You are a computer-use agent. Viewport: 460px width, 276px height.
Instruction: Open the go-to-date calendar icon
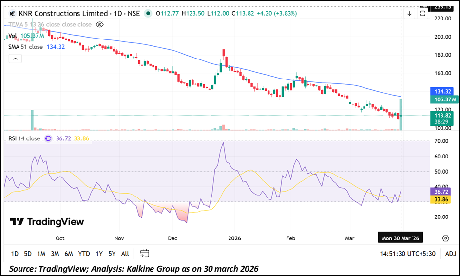(x=144, y=253)
